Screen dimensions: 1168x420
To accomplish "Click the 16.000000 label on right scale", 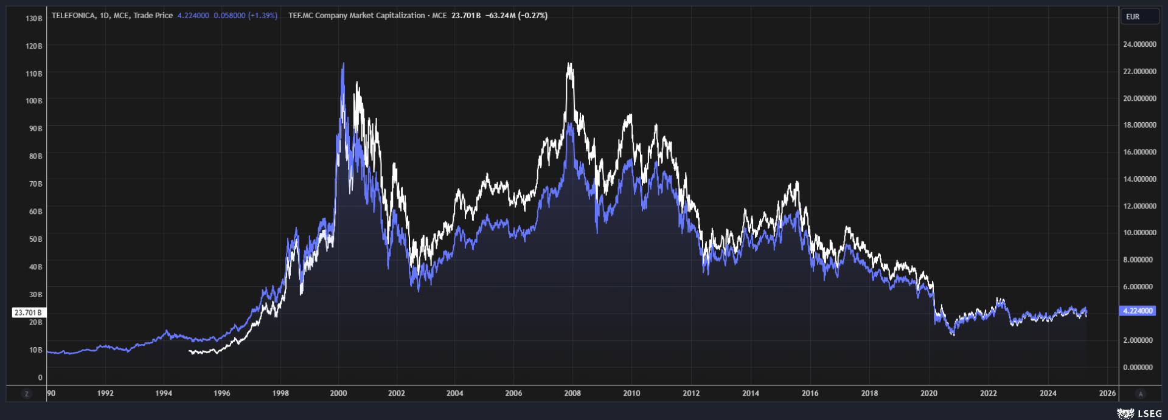I will coord(1140,152).
